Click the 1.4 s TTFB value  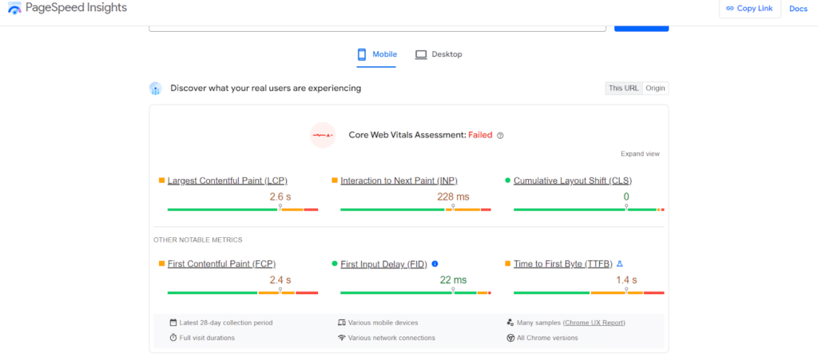click(x=626, y=280)
